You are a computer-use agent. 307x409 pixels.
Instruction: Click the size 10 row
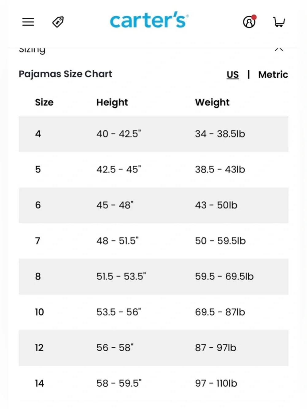[x=153, y=312]
